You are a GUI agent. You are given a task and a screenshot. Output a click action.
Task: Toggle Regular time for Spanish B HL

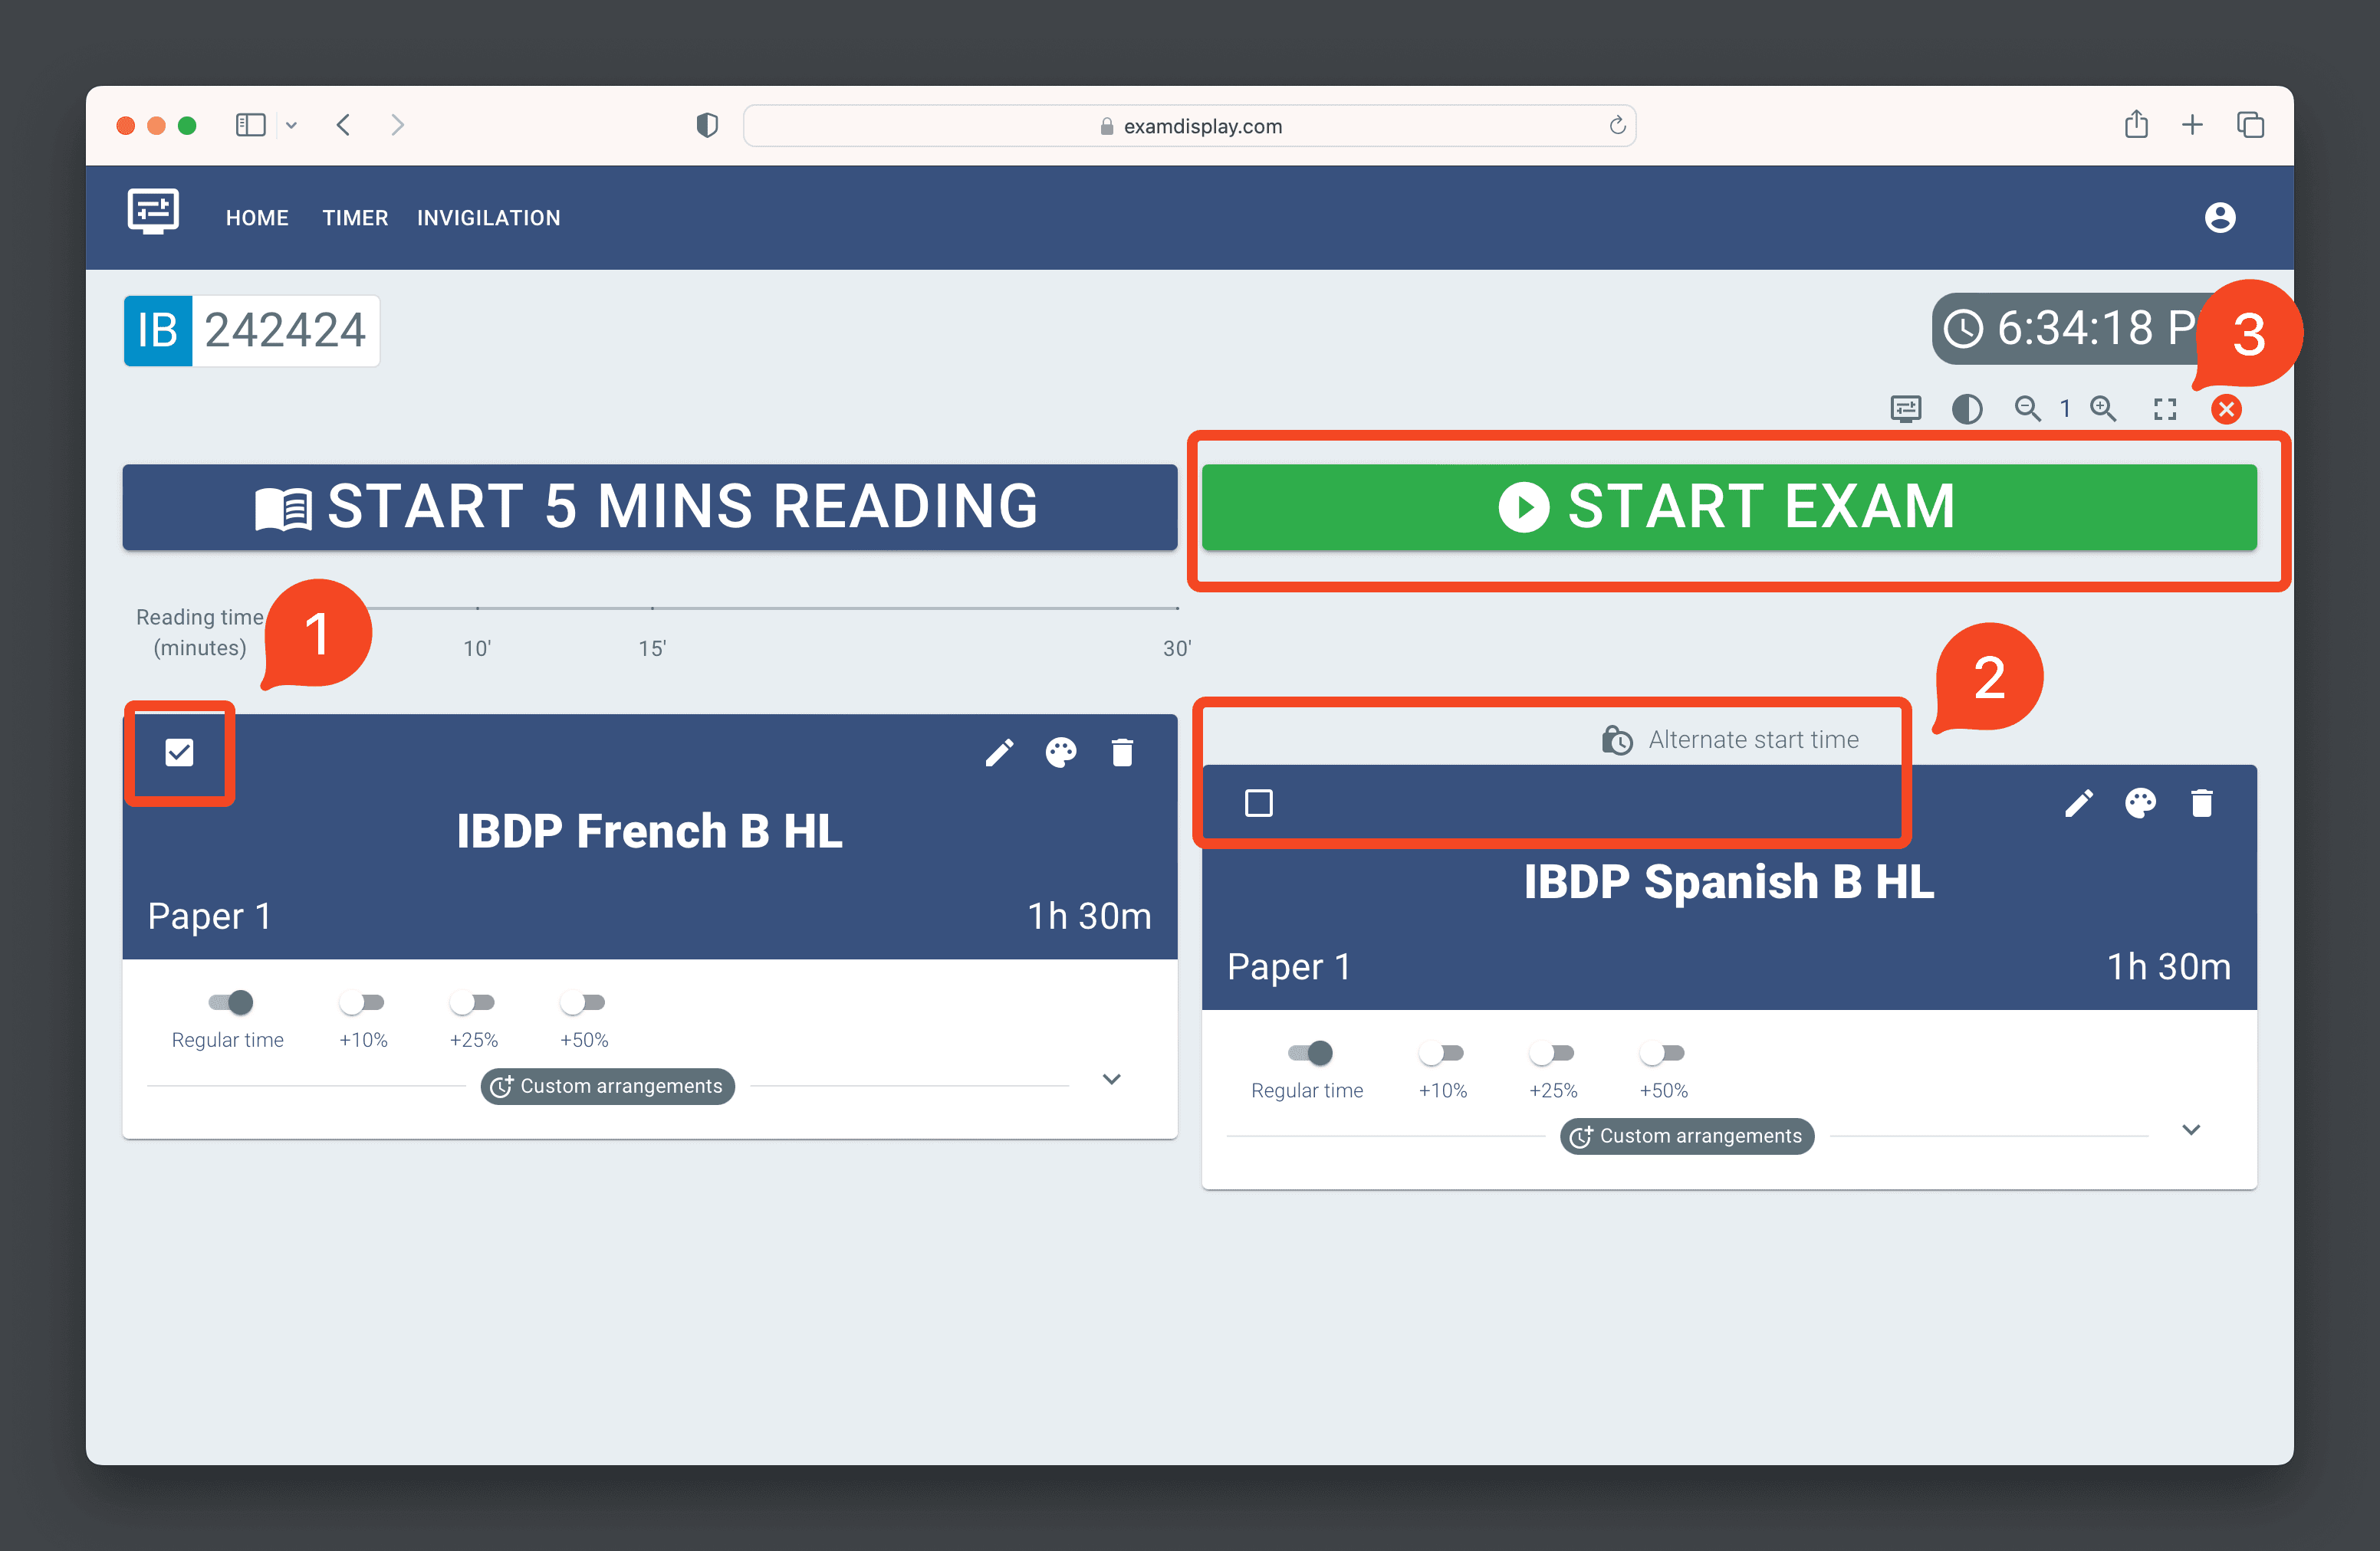[x=1310, y=1052]
